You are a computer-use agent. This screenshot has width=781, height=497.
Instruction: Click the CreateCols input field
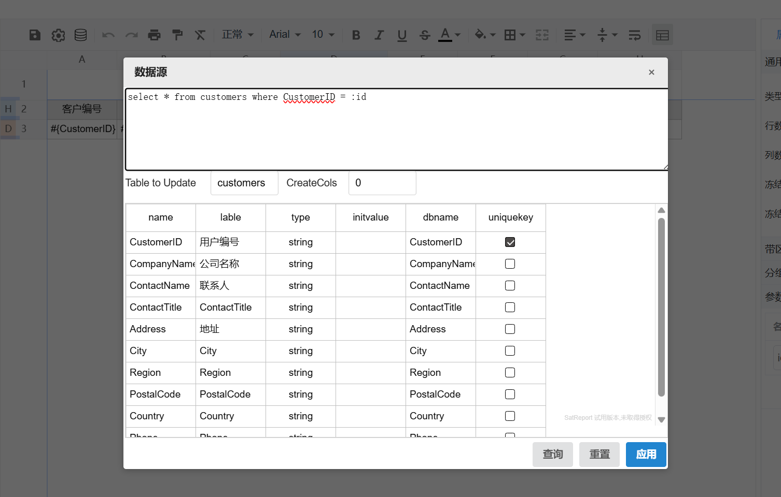[x=382, y=183]
